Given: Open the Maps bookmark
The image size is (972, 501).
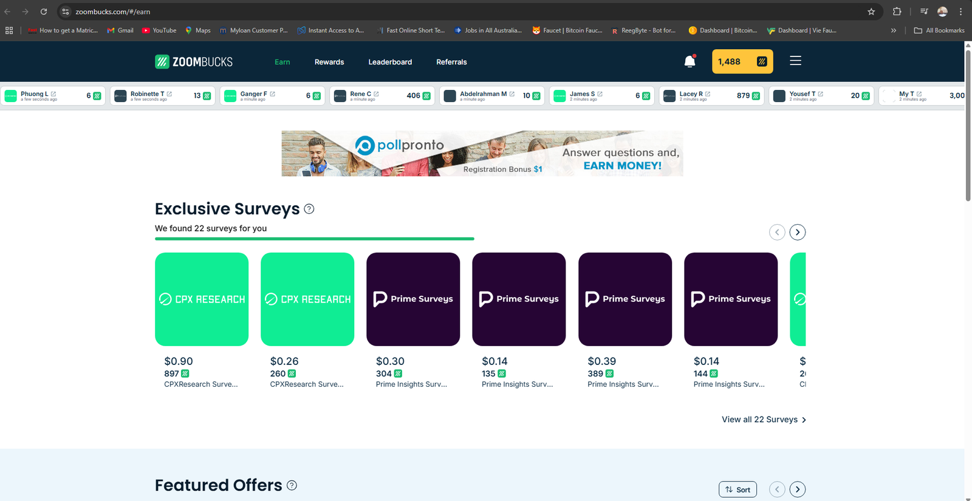Looking at the screenshot, I should (198, 30).
